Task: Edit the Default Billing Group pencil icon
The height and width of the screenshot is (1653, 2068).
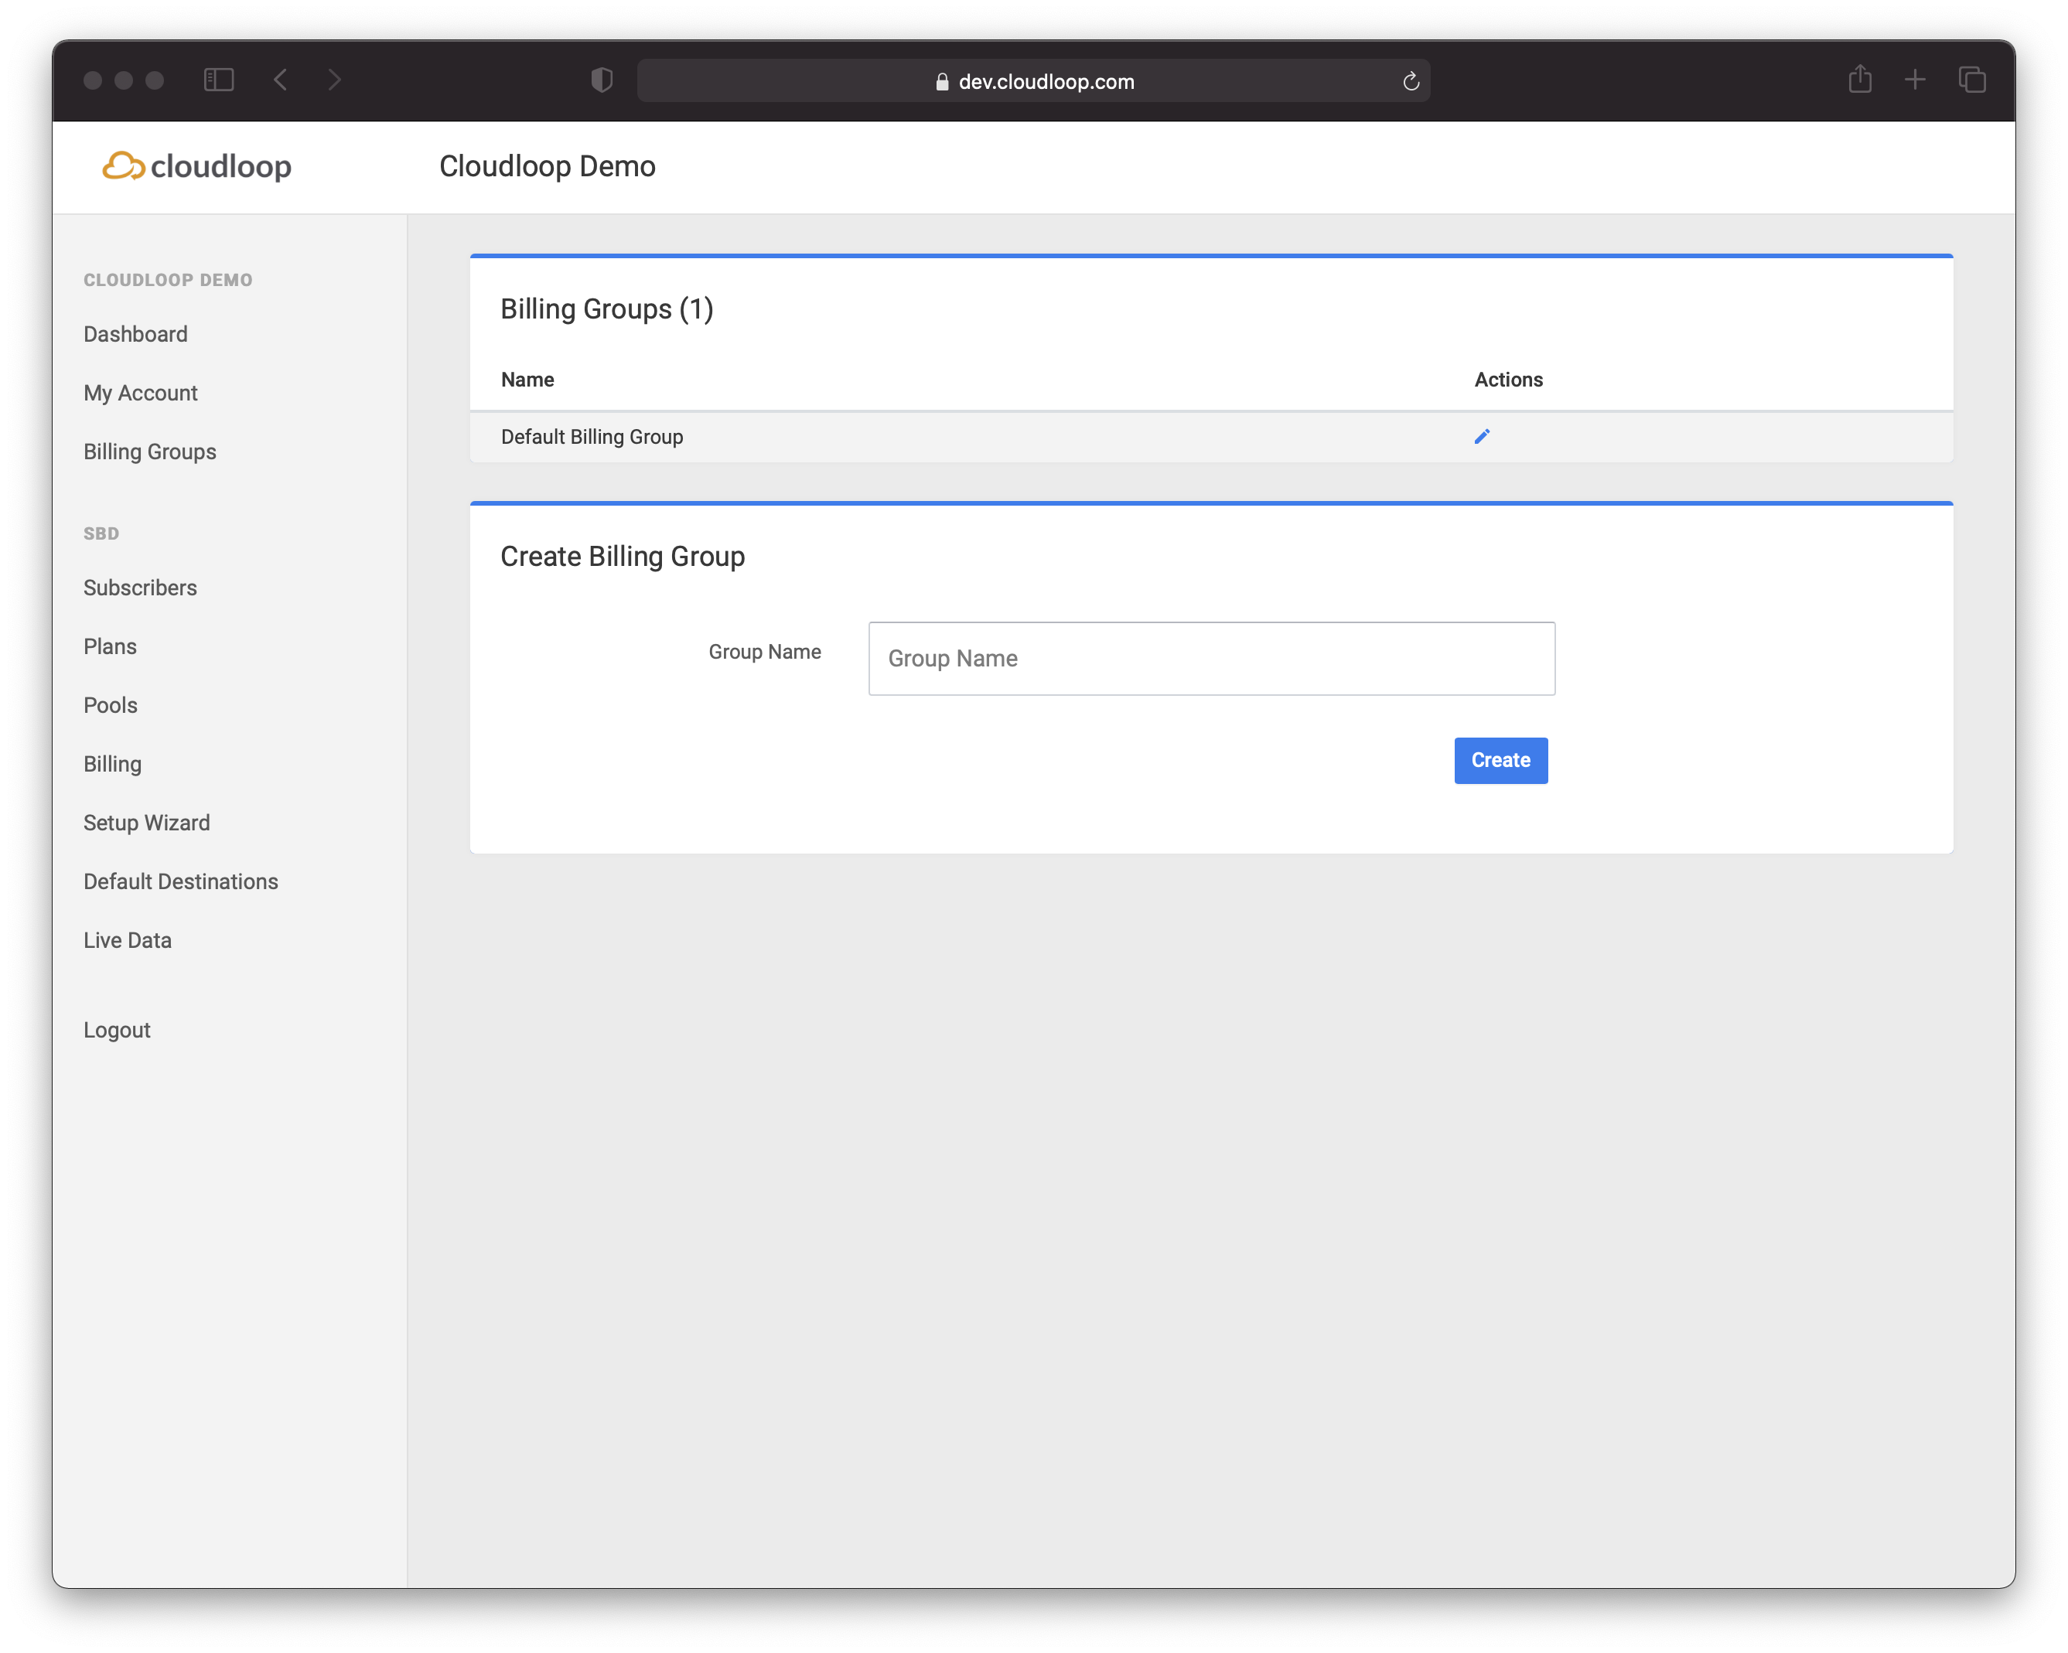Action: pos(1481,438)
